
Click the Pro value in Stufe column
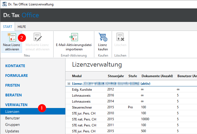(130, 107)
